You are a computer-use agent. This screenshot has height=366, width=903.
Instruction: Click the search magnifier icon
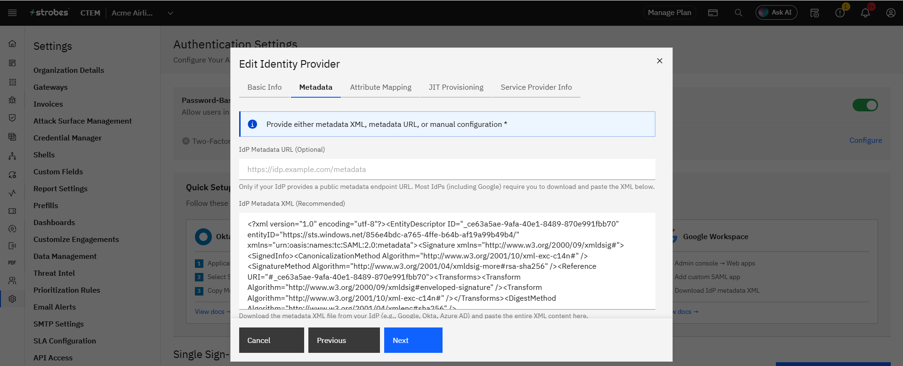click(x=738, y=13)
